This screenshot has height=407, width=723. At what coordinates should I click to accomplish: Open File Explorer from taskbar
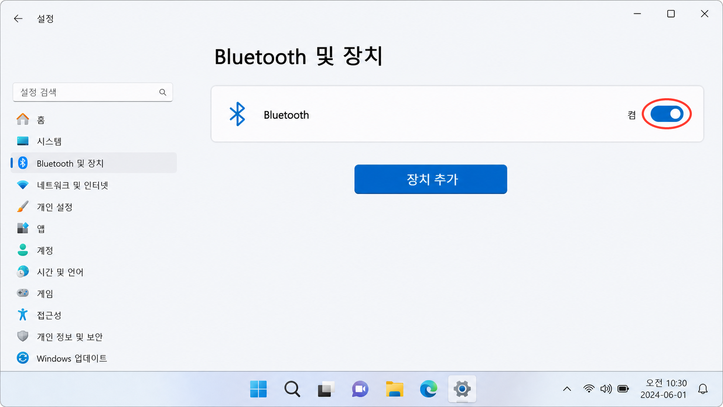pyautogui.click(x=394, y=389)
